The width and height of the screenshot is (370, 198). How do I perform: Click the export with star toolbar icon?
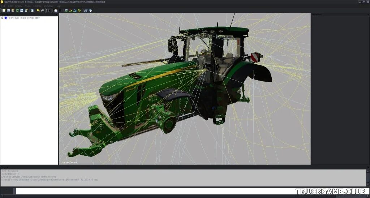(x=26, y=10)
